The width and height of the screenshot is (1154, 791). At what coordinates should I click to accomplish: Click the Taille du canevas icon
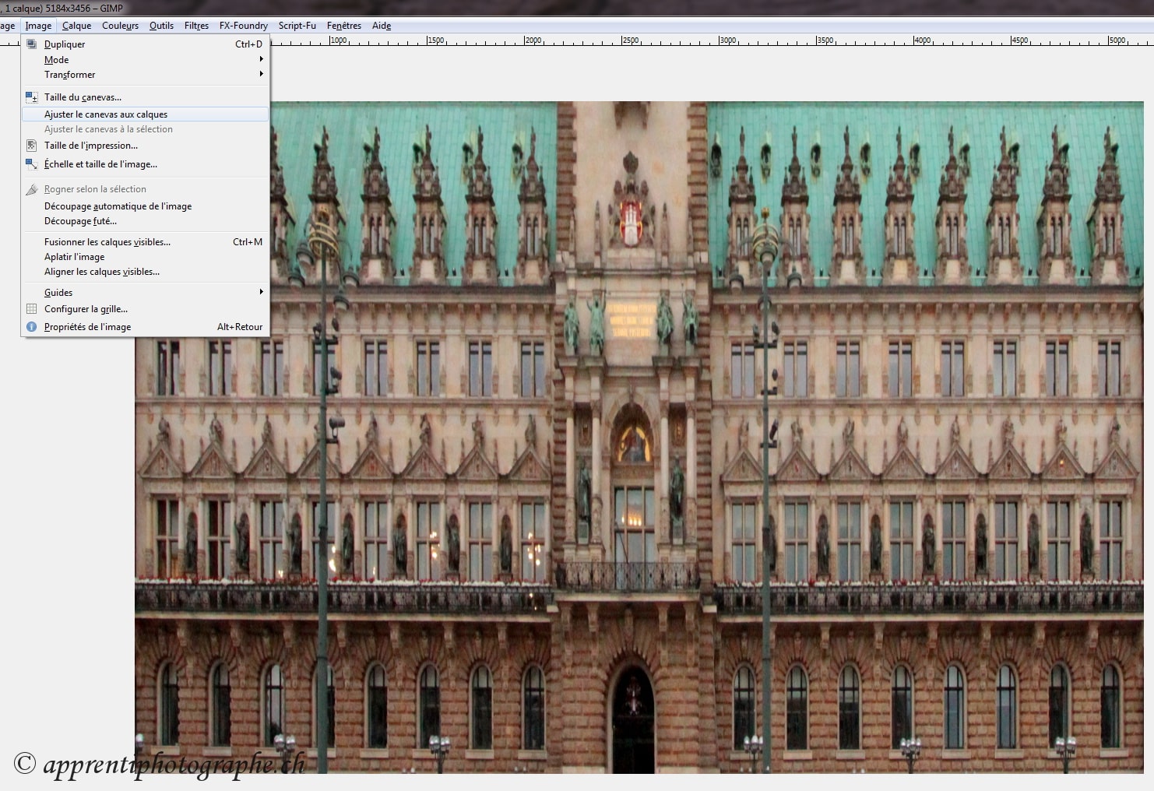pos(32,97)
